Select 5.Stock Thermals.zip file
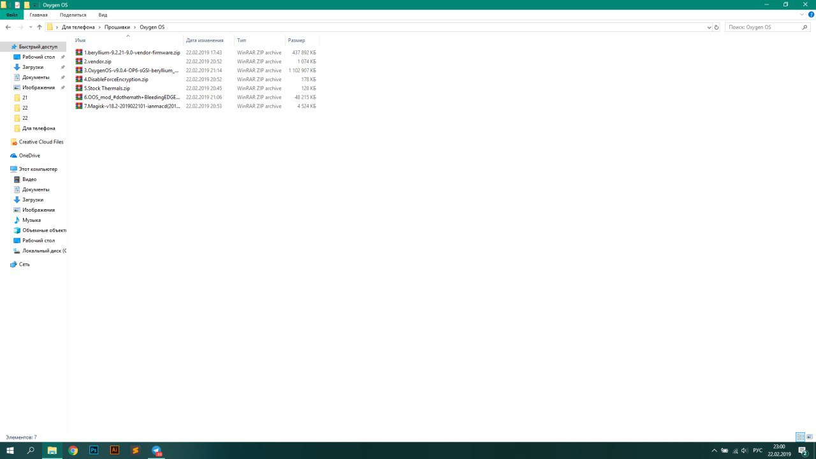This screenshot has height=459, width=816. click(x=107, y=88)
